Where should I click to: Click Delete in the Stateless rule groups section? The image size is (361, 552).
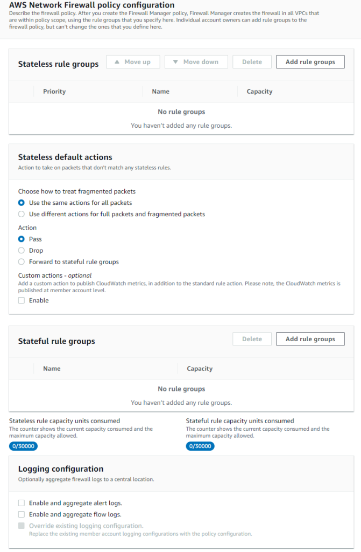tap(252, 61)
